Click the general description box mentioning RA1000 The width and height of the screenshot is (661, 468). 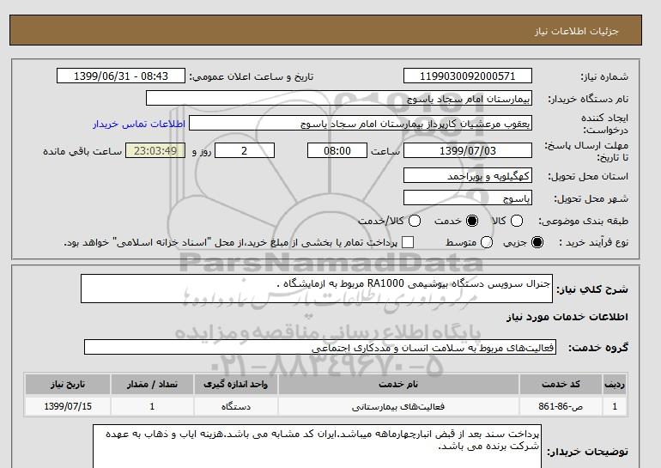coord(317,289)
